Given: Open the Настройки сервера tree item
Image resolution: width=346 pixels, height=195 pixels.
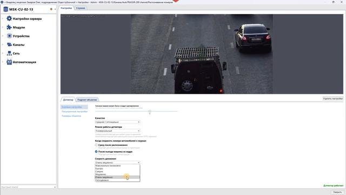Looking at the screenshot, I should [x=27, y=19].
